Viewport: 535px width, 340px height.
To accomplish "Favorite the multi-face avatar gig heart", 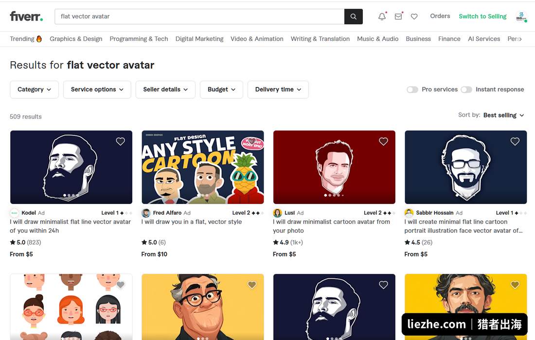I will coord(121,285).
